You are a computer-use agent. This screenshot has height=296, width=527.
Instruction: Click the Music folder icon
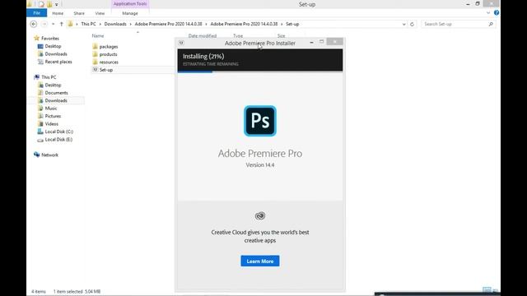pos(40,108)
